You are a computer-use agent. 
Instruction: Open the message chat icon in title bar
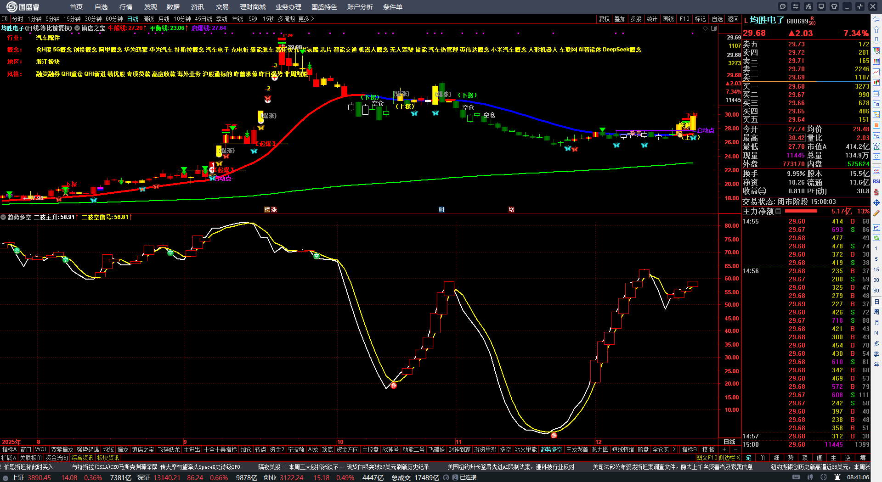(x=783, y=6)
